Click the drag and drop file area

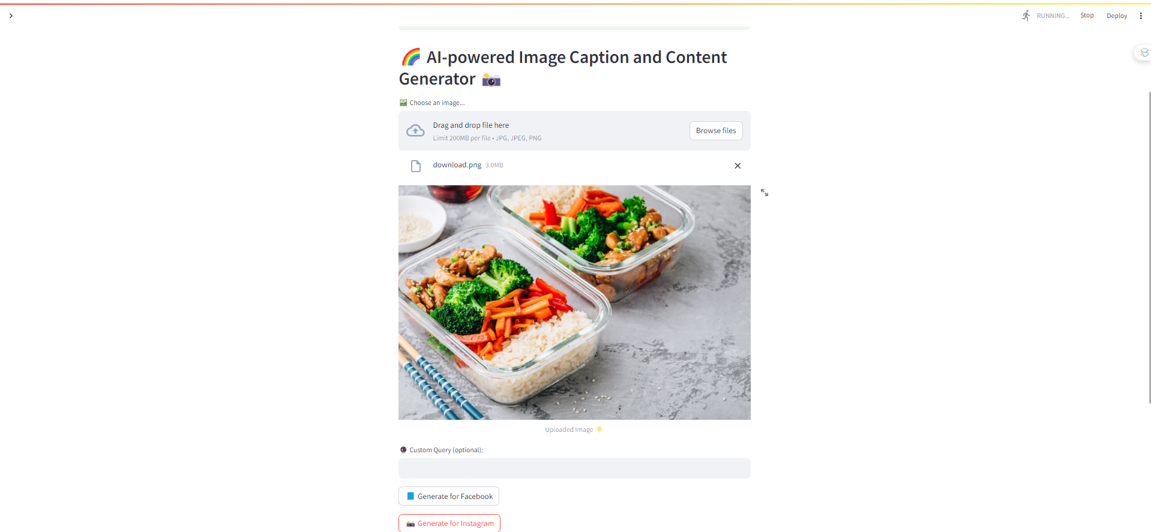coord(574,131)
